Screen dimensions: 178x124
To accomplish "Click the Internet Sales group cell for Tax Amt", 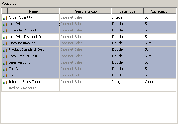I will pos(85,69).
